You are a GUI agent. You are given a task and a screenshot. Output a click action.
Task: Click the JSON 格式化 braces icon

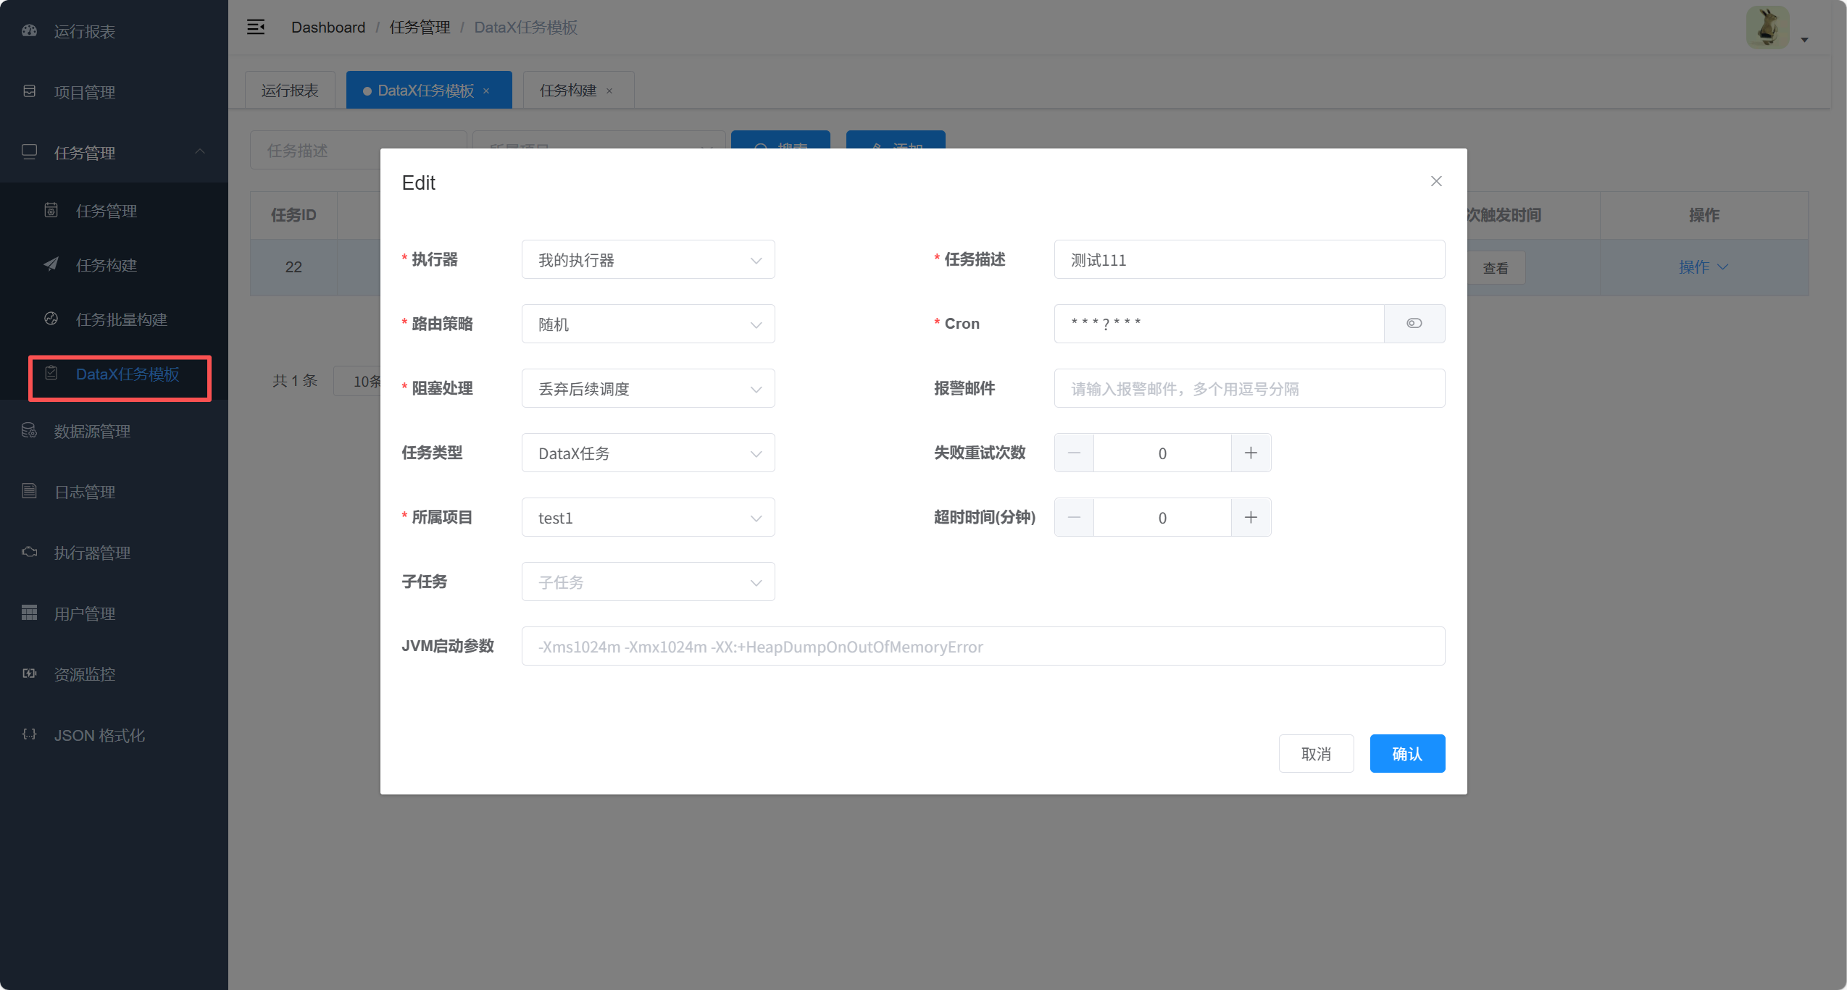coord(30,735)
